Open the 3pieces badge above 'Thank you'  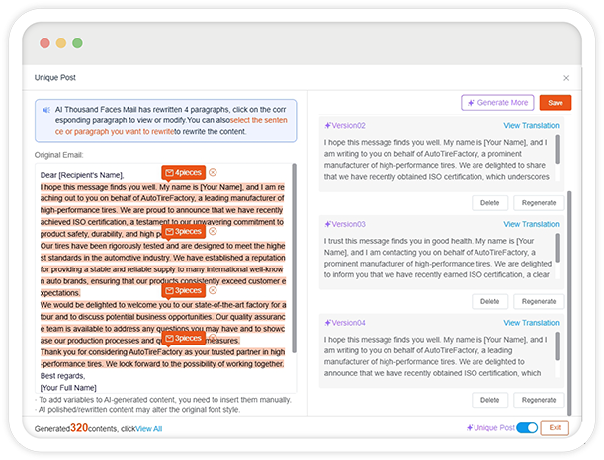click(183, 338)
